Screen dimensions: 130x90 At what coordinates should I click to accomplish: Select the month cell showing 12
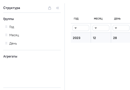pos(101,38)
